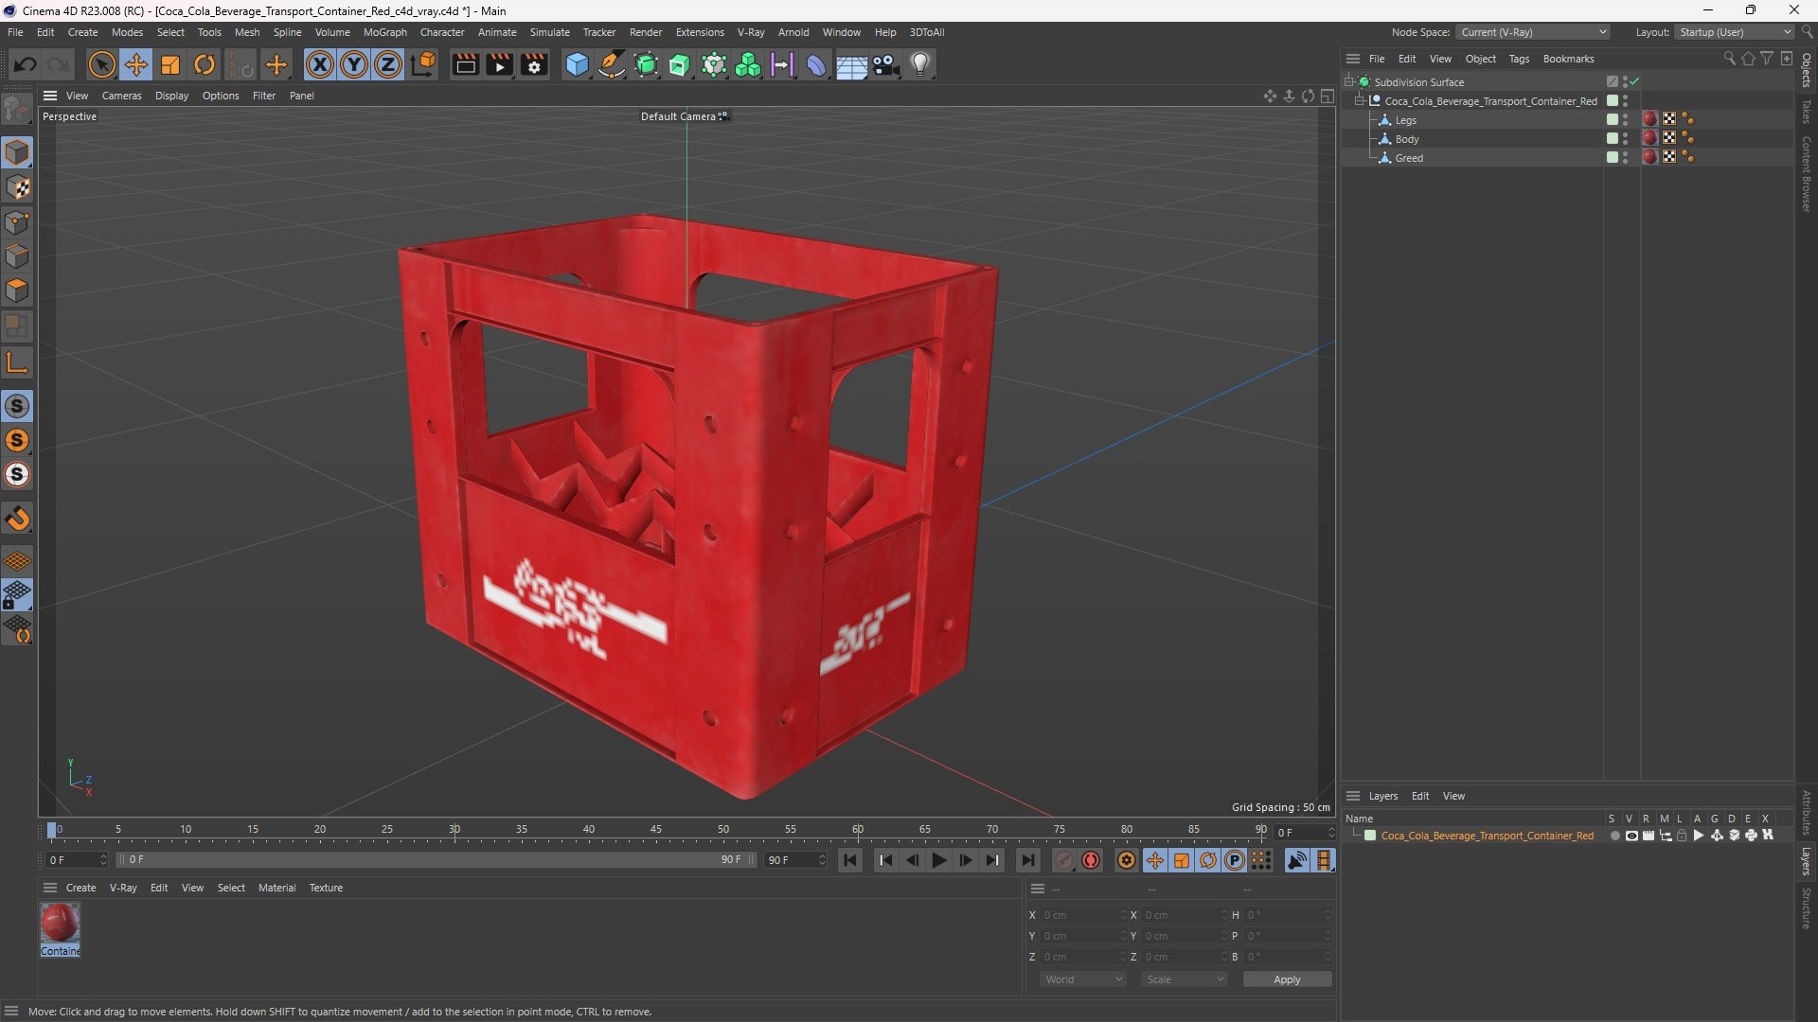Add a Camera object
Screen dimensions: 1818x1022
click(886, 64)
